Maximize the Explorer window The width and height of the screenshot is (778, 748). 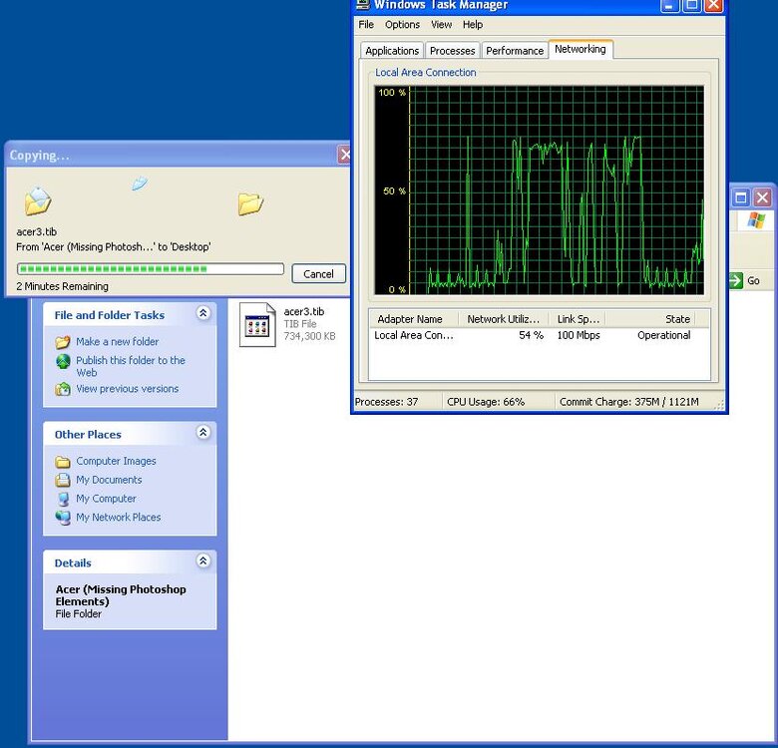point(741,197)
